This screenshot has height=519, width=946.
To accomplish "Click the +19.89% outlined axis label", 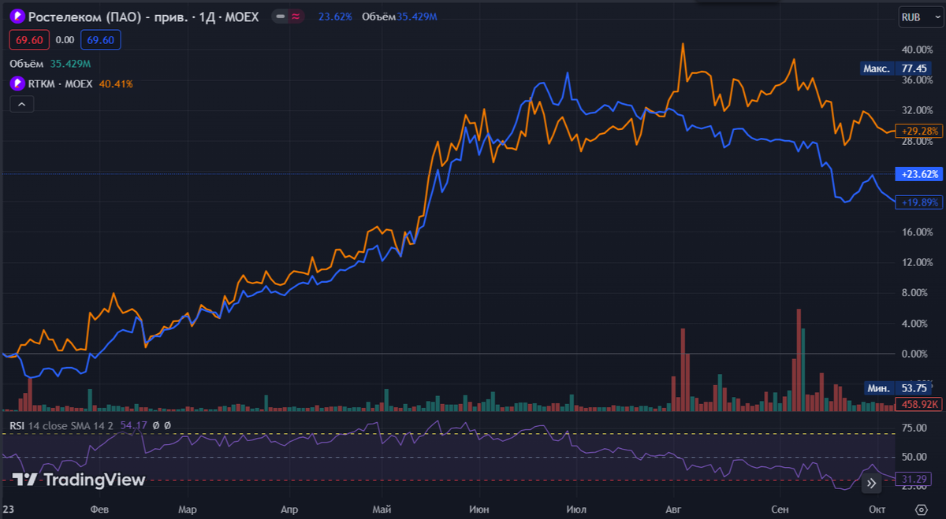I will 921,202.
